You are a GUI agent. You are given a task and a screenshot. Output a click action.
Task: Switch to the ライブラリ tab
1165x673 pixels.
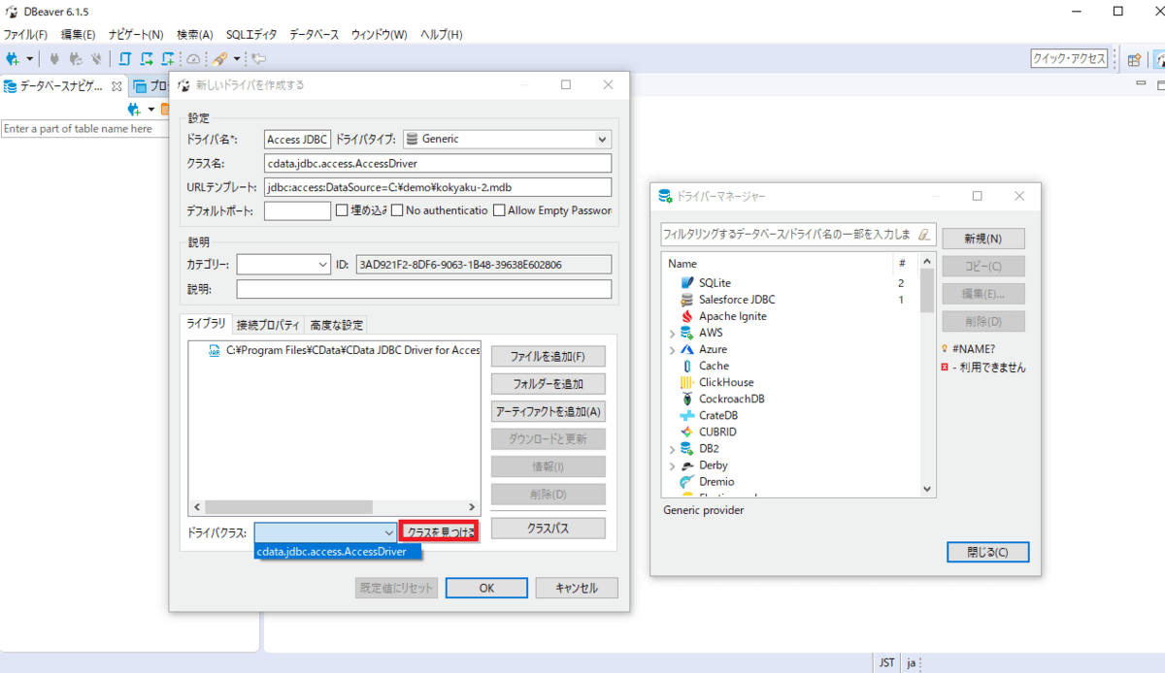pos(206,324)
